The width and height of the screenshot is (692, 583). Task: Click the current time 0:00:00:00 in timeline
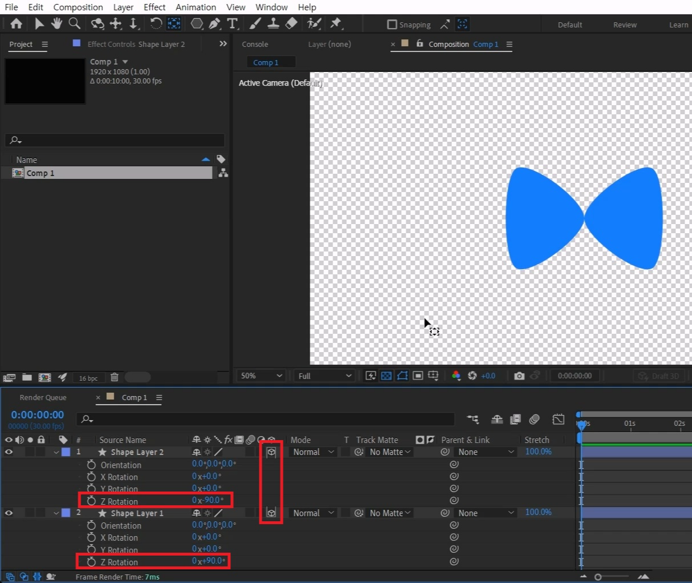tap(38, 414)
